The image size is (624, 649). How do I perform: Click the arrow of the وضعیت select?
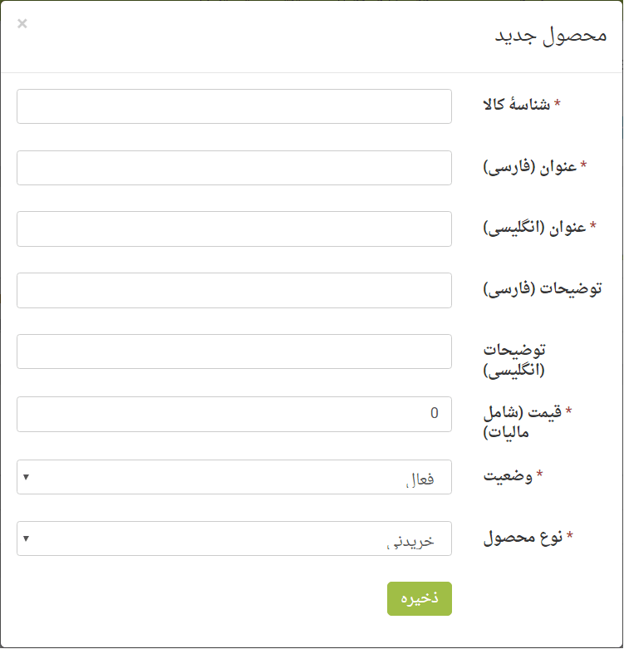click(x=26, y=477)
